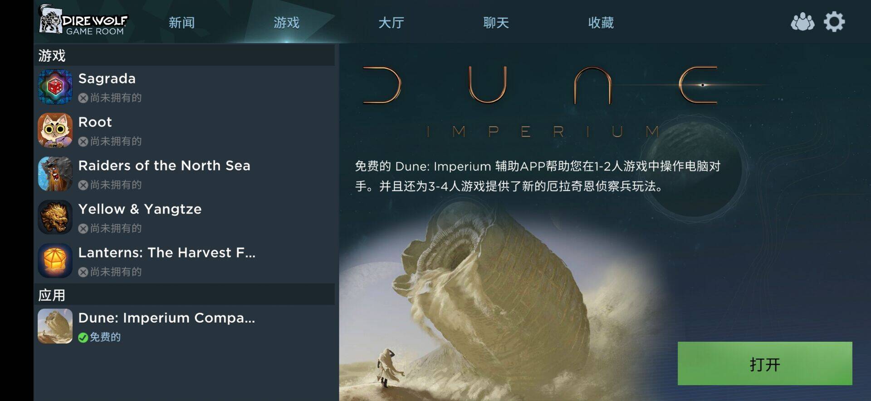Open the Sagrada list entry title

click(x=107, y=79)
